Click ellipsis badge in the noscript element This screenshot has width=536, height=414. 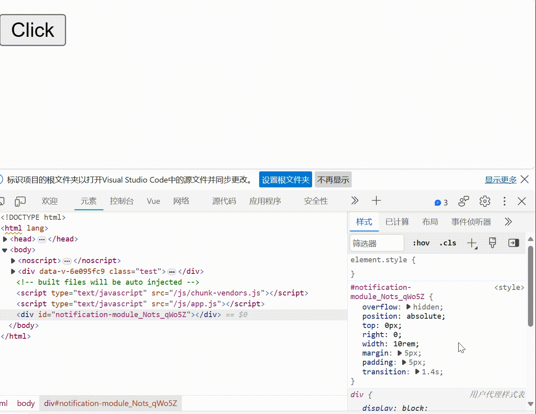click(x=67, y=261)
